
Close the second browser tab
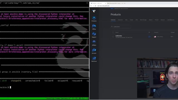pyautogui.click(x=122, y=3)
